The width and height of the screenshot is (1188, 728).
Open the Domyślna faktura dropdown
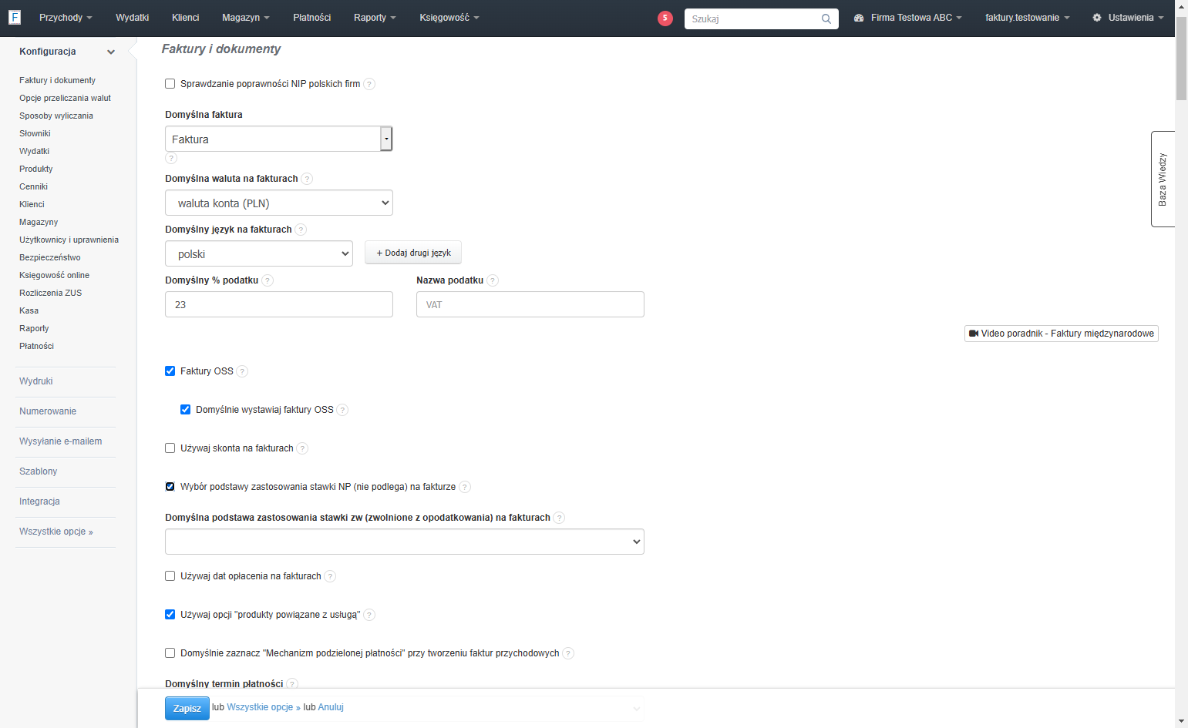click(279, 139)
